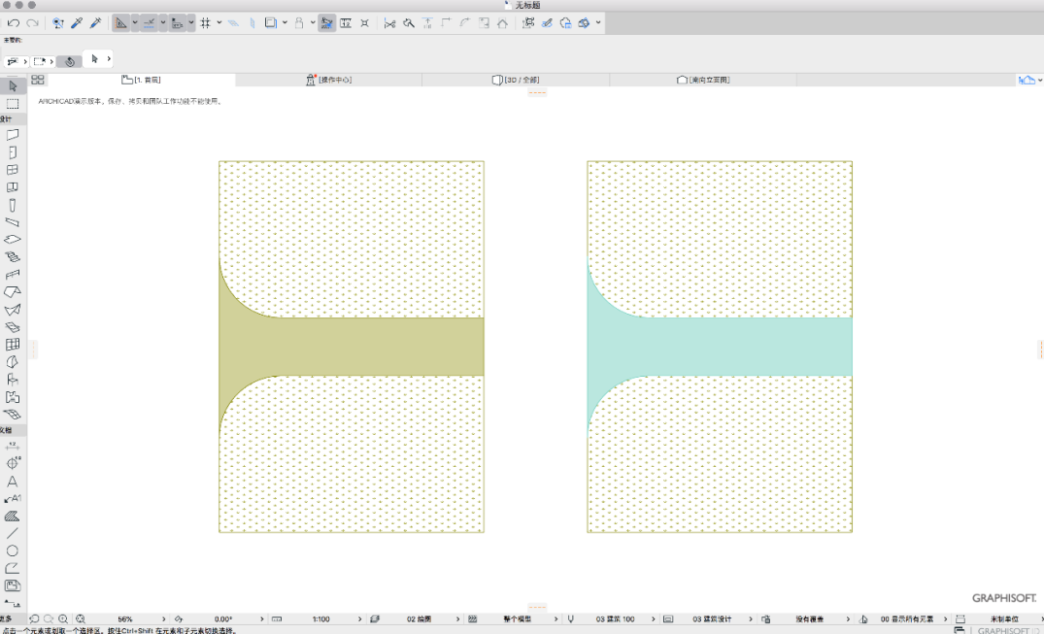Select the Inject Parameters syringe tool
This screenshot has width=1044, height=634.
click(95, 23)
